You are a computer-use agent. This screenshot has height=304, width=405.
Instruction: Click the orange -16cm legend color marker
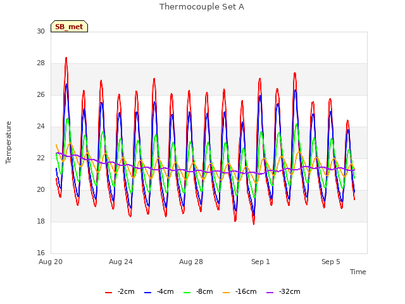pyautogui.click(x=227, y=293)
